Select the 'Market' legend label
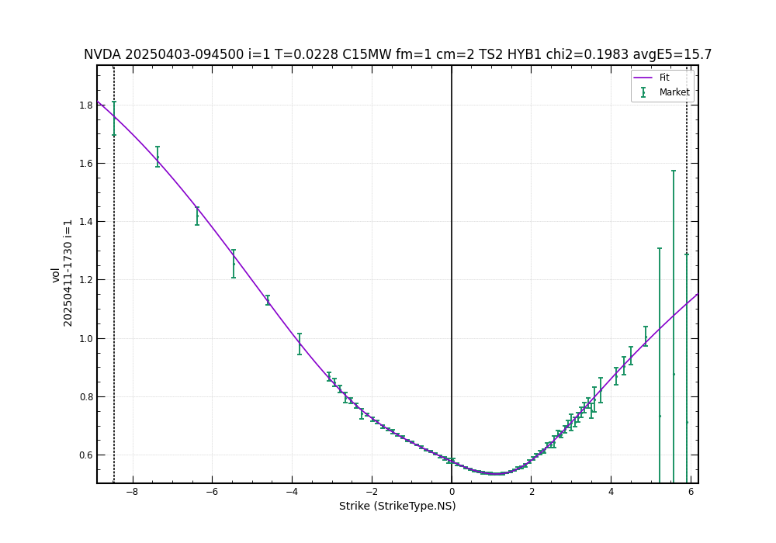 [x=674, y=92]
